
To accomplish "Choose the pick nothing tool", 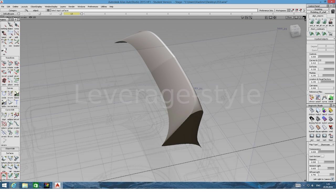I will 4,25.
